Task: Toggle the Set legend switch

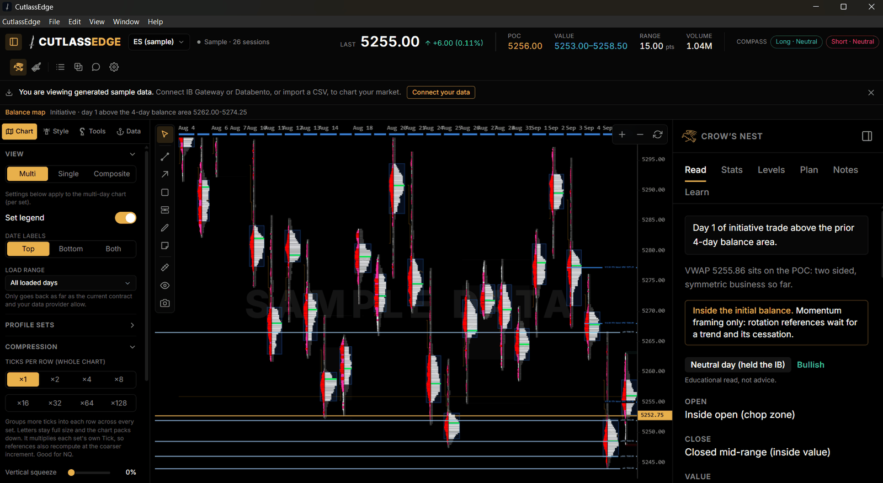Action: (125, 218)
